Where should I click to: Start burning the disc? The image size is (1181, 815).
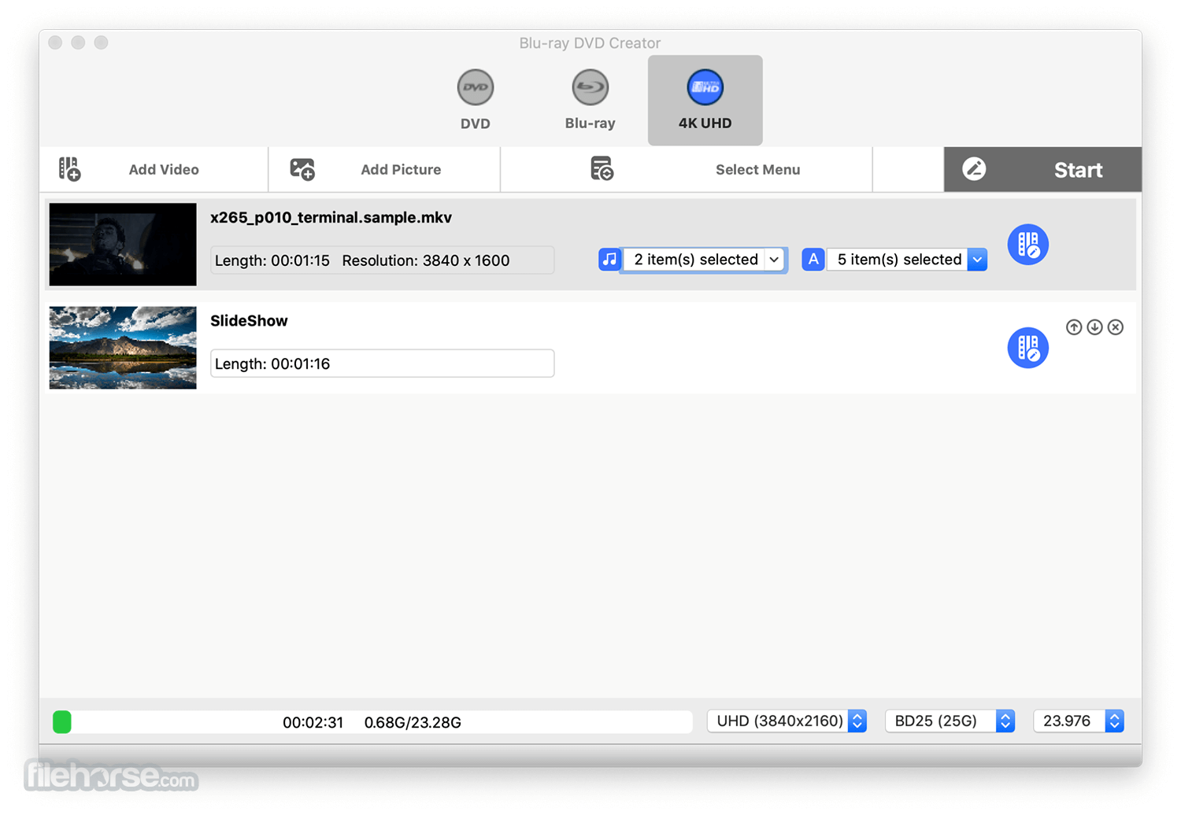coord(1042,169)
